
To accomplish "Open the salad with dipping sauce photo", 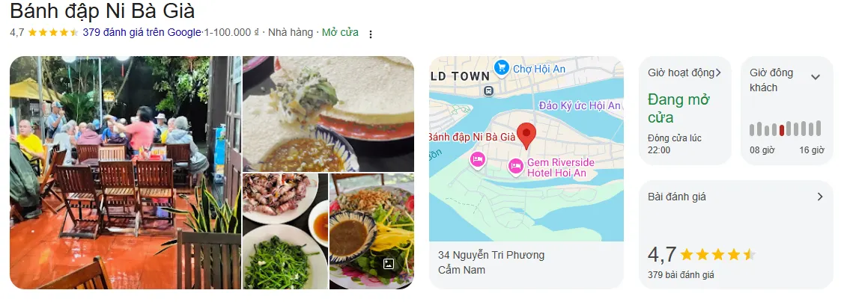I will (x=371, y=231).
